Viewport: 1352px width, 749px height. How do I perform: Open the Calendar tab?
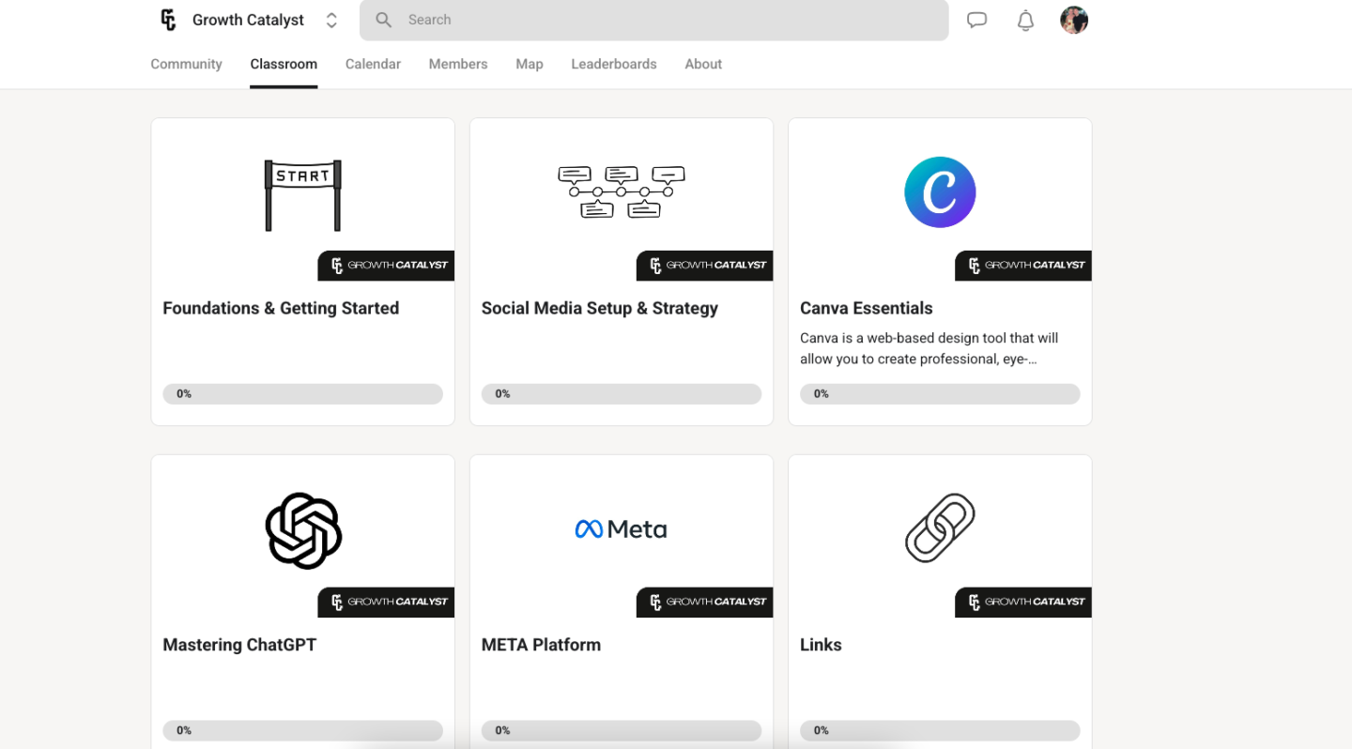coord(373,64)
